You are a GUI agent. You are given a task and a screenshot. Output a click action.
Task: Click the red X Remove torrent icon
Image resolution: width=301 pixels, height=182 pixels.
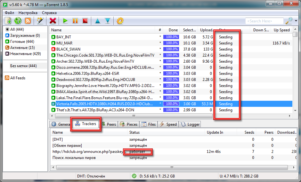click(x=53, y=21)
